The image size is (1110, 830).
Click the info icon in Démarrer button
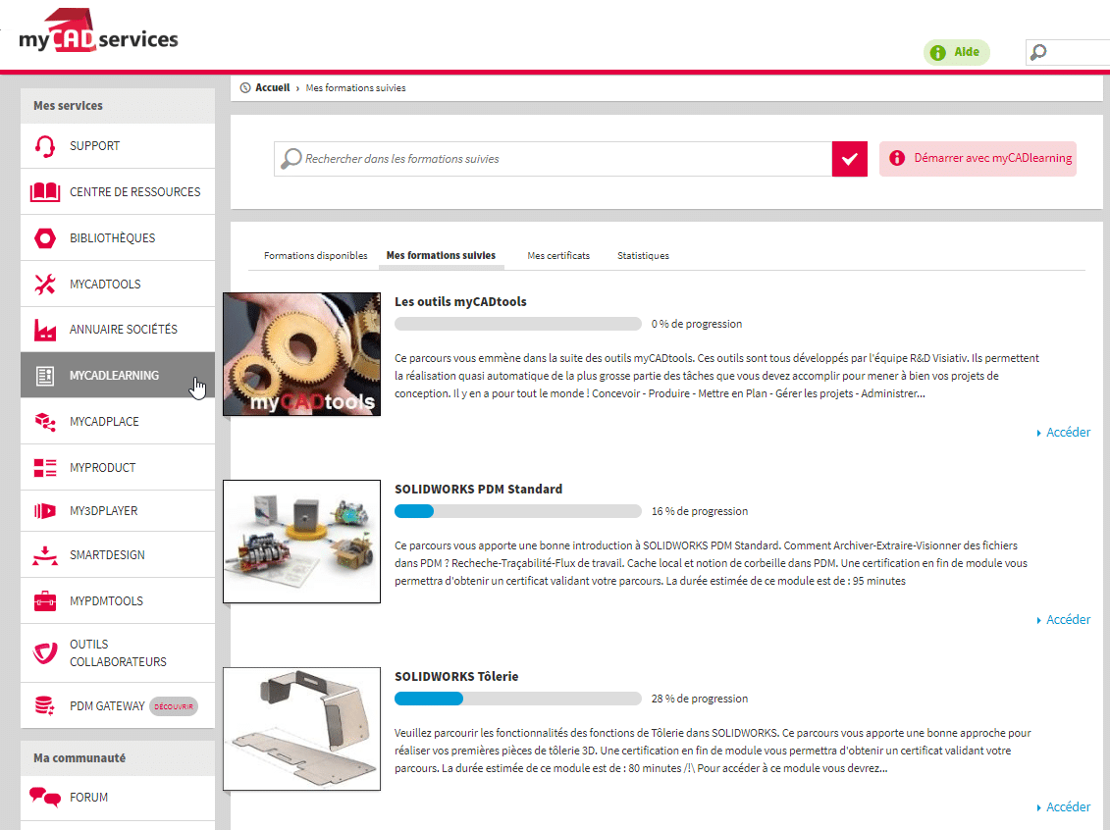(x=897, y=159)
